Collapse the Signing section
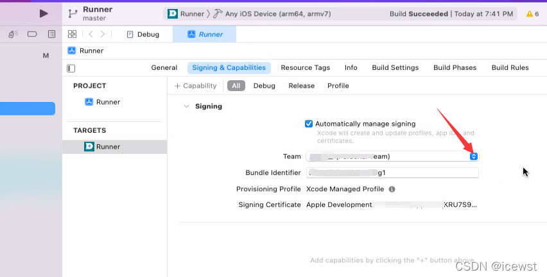 (187, 106)
